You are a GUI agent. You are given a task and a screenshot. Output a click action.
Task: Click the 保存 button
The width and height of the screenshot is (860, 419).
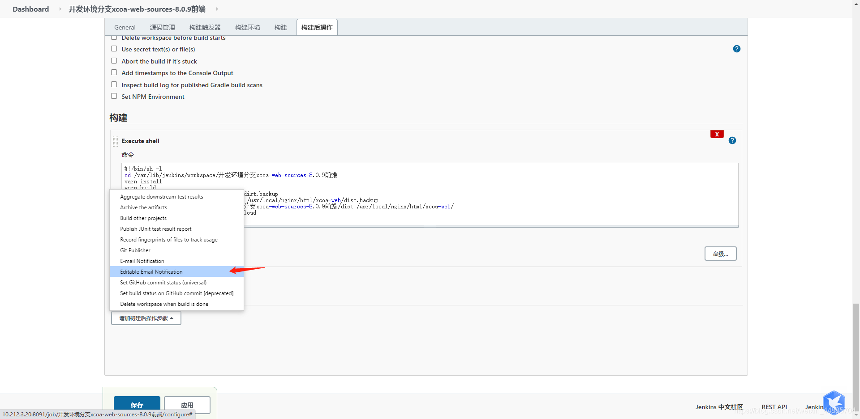tap(137, 405)
